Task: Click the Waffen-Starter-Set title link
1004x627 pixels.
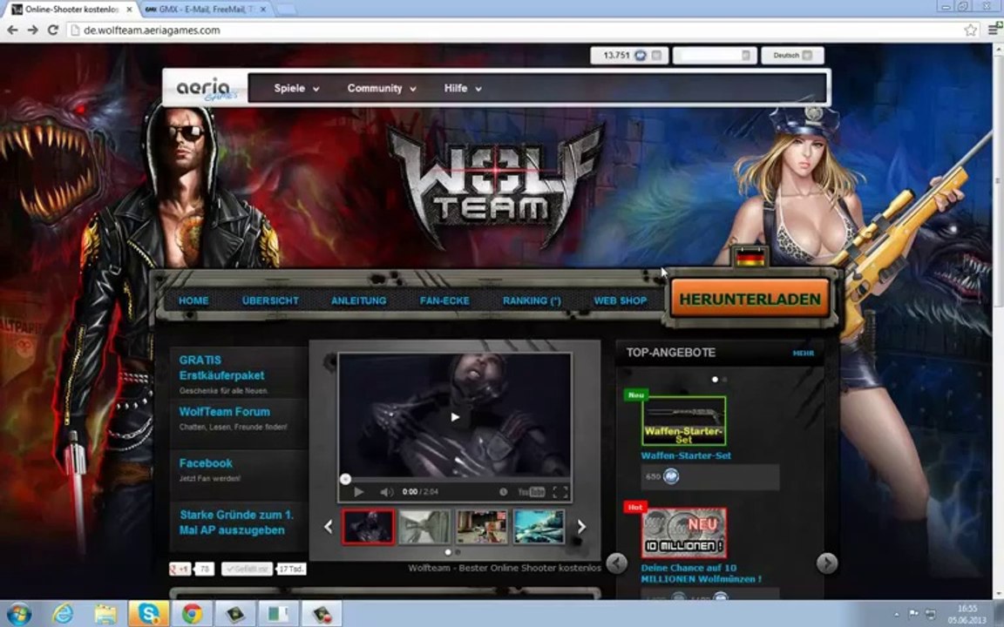Action: click(686, 455)
